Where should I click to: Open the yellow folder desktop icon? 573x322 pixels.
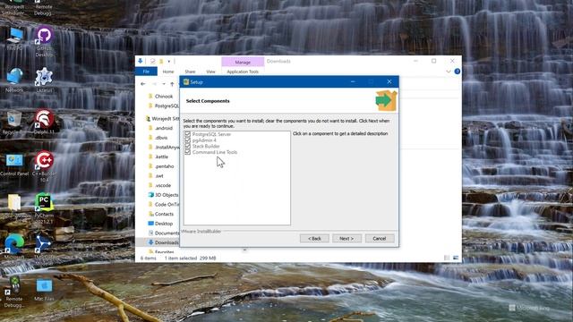tap(14, 203)
